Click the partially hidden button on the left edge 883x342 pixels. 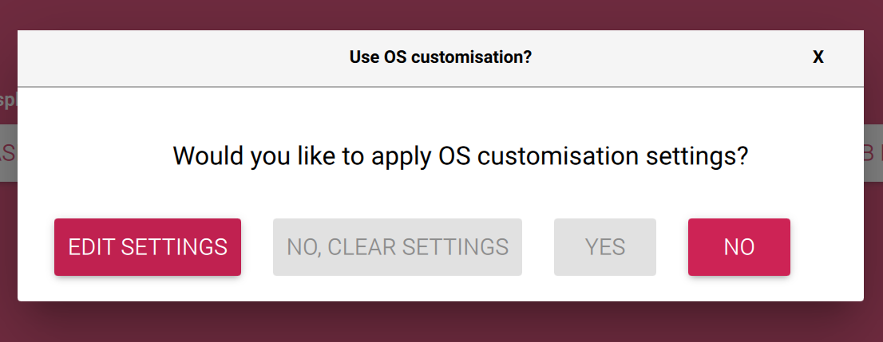pyautogui.click(x=8, y=153)
